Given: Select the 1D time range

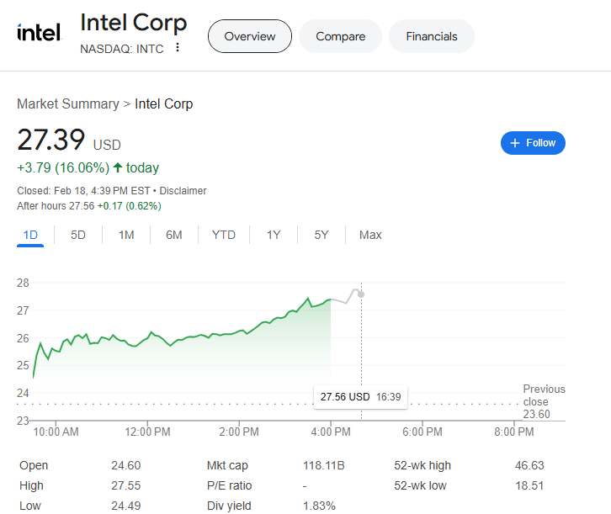Looking at the screenshot, I should (30, 235).
